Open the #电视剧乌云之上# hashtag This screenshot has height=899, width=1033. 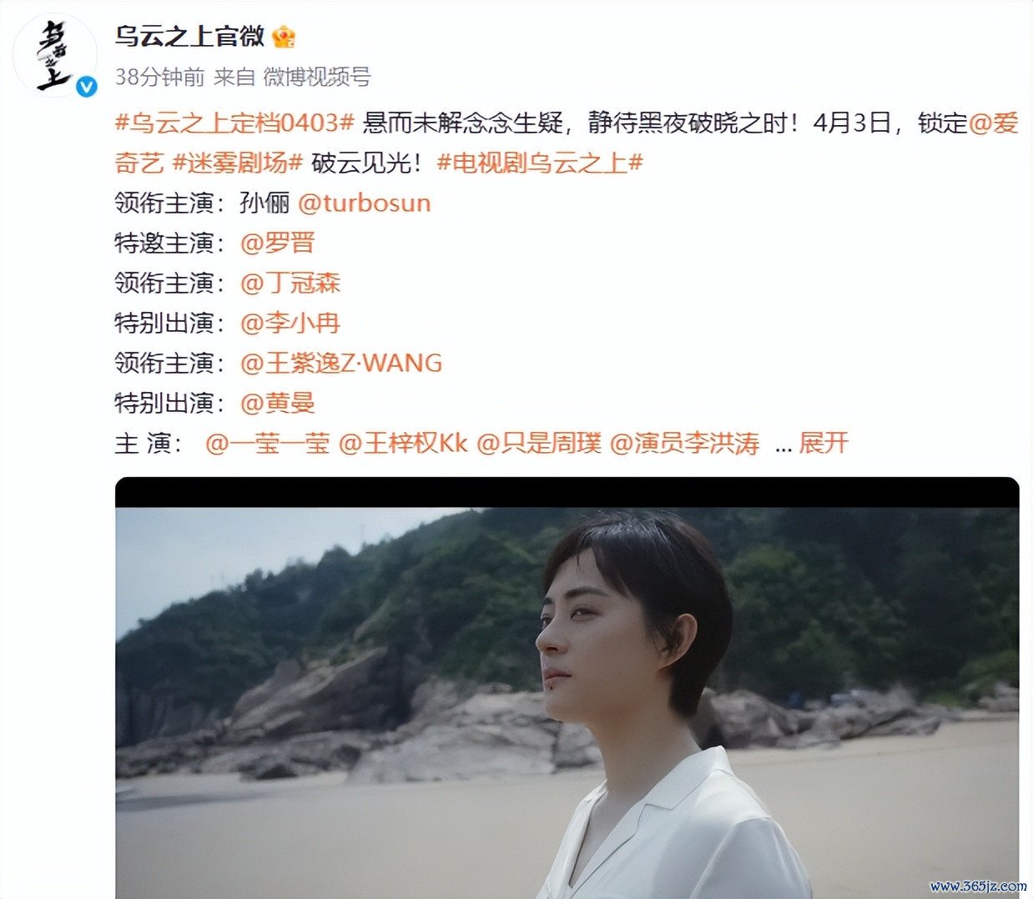540,163
